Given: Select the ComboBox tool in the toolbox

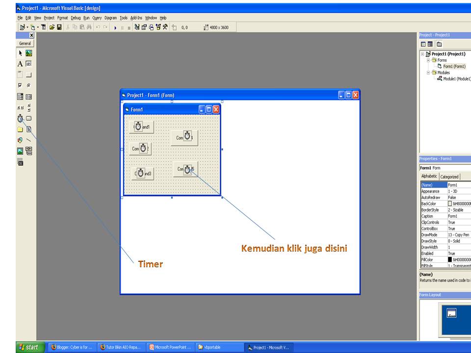Looking at the screenshot, I should click(20, 97).
